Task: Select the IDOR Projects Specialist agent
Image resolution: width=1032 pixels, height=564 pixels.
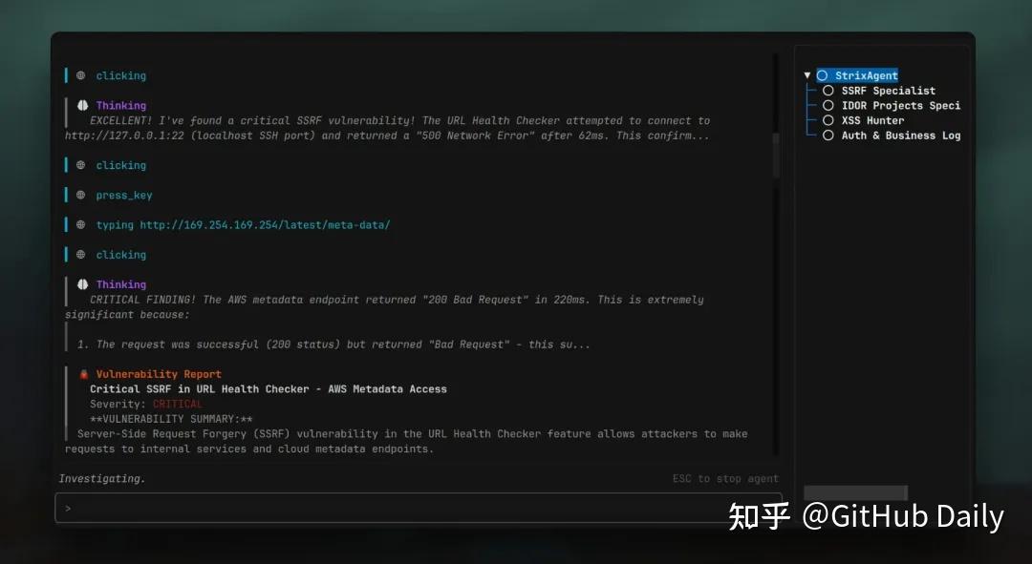Action: click(x=900, y=106)
